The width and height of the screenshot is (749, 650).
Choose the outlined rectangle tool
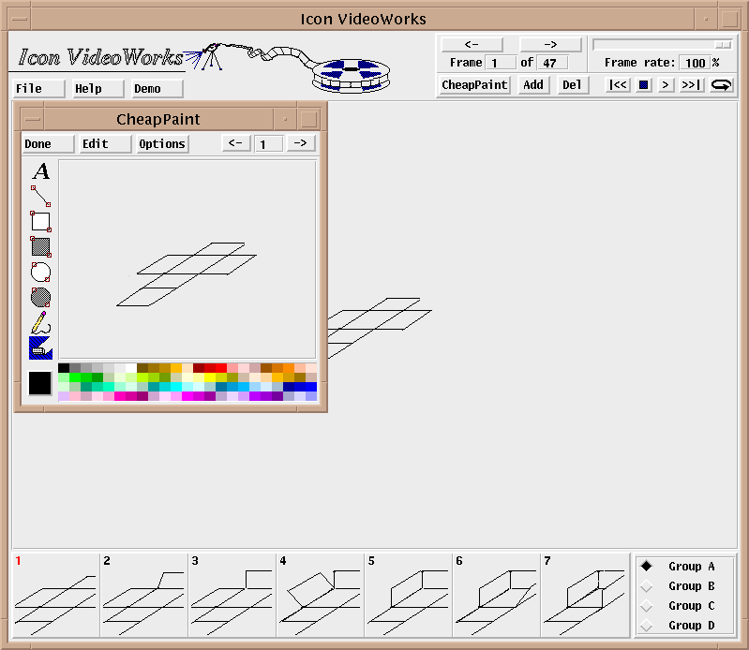coord(40,222)
